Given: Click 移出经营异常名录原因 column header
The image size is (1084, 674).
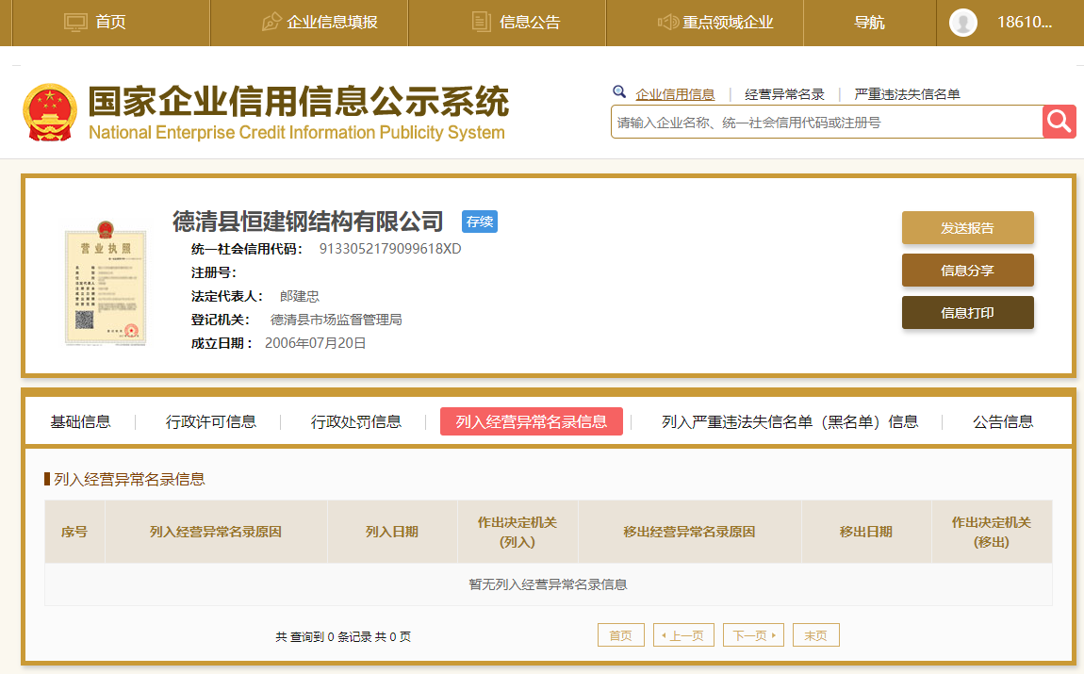Looking at the screenshot, I should (689, 532).
